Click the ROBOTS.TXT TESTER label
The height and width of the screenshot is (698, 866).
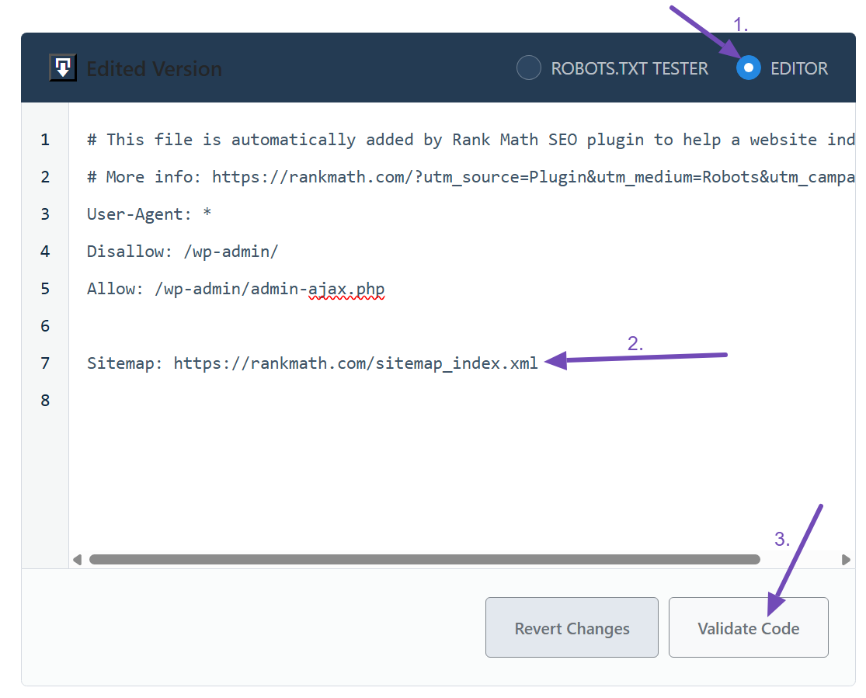(x=629, y=68)
